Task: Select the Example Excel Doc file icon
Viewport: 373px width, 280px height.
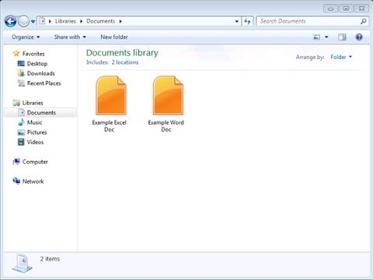Action: tap(111, 96)
